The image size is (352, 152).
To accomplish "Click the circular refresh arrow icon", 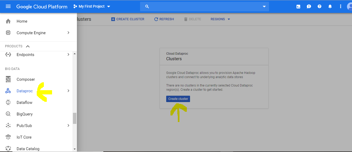I will click(x=156, y=19).
